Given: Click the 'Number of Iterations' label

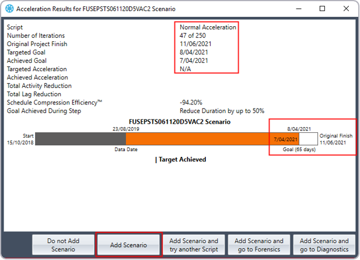Looking at the screenshot, I should [x=36, y=36].
